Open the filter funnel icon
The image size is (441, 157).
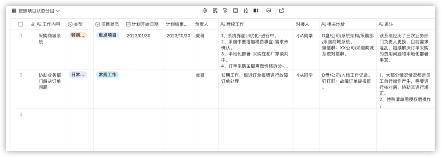[225, 11]
